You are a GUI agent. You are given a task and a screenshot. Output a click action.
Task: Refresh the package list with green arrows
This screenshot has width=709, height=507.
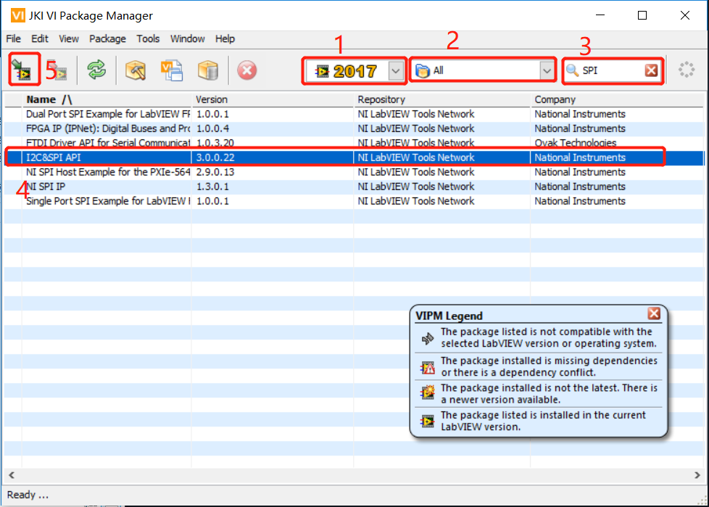[x=96, y=70]
